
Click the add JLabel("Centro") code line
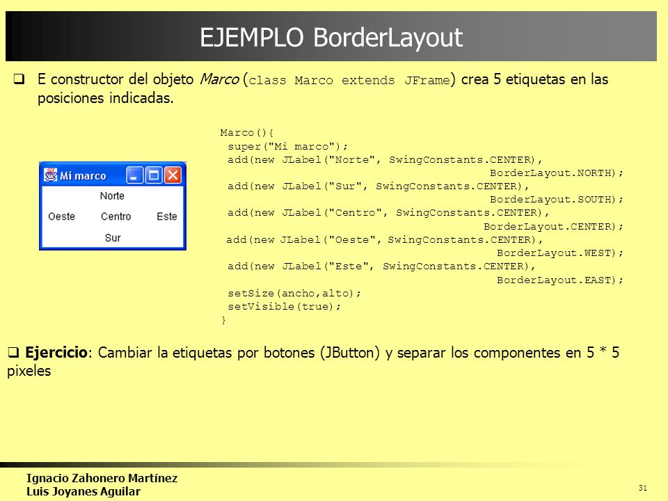[x=388, y=213]
